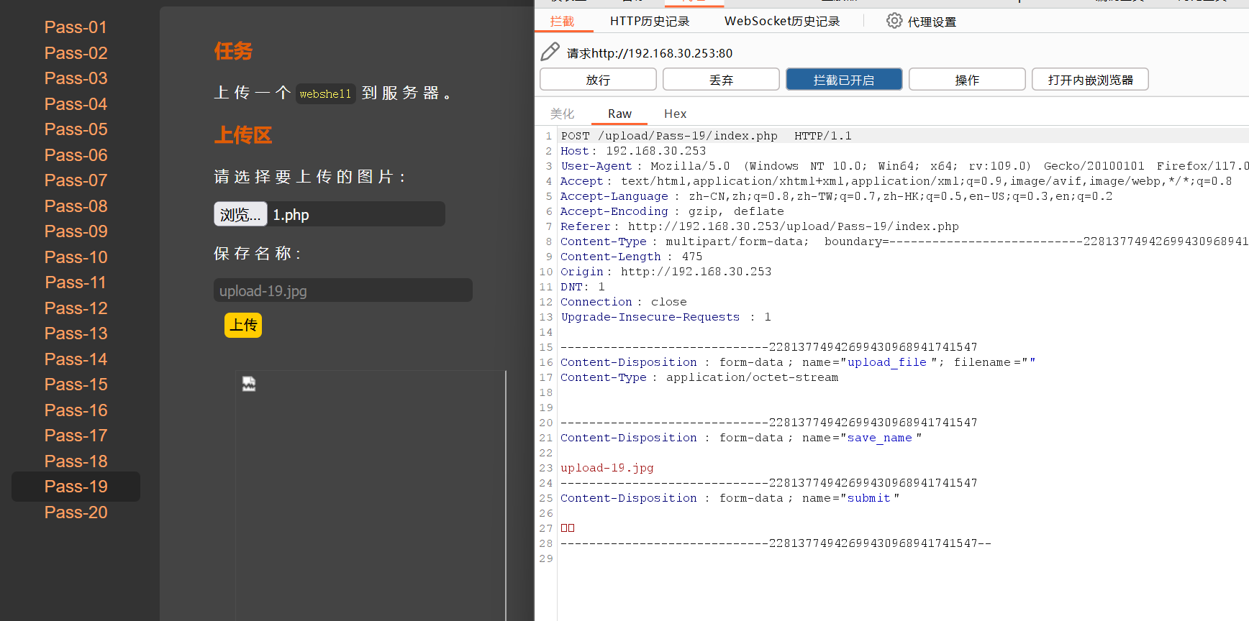Image resolution: width=1249 pixels, height=621 pixels.
Task: Open Pass-15 in the sidebar
Action: [x=76, y=385]
